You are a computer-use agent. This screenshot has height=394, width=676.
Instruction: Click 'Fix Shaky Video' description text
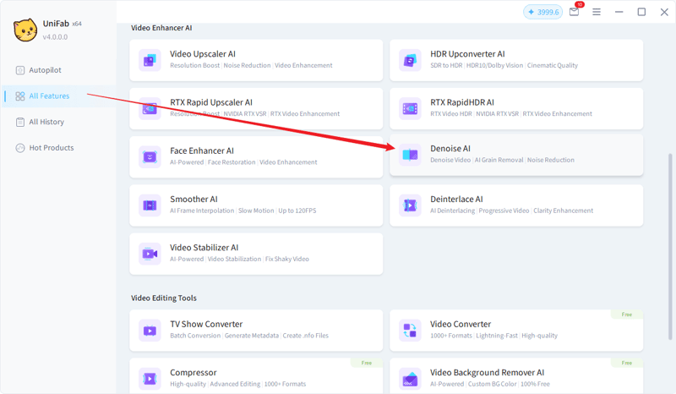287,259
